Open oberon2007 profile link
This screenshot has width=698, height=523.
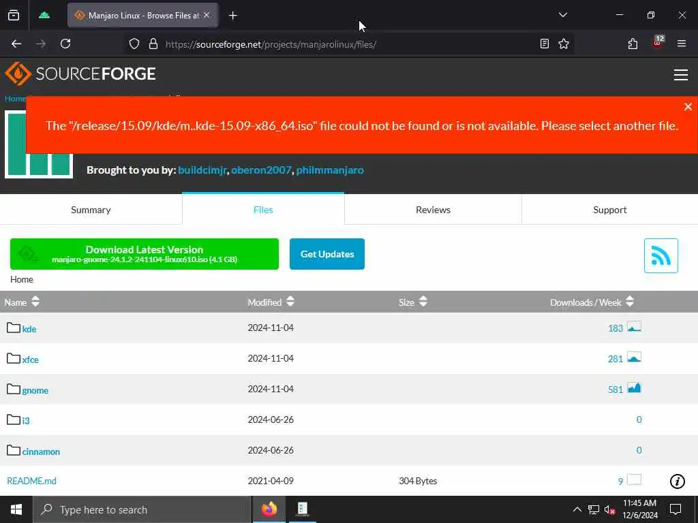261,170
